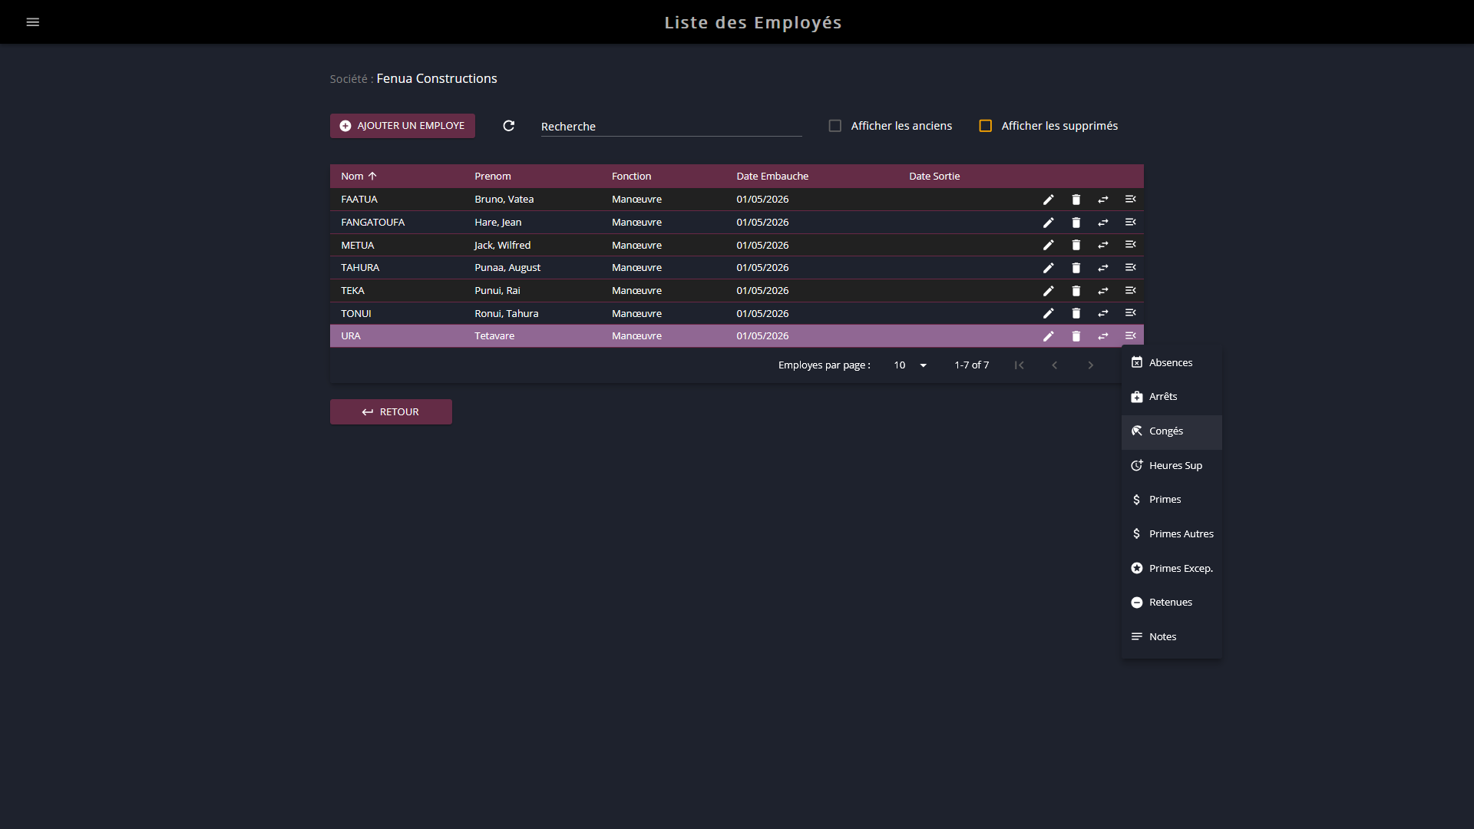This screenshot has width=1474, height=829.
Task: Click AJOUTER UN EMPLOYE button
Action: point(402,126)
